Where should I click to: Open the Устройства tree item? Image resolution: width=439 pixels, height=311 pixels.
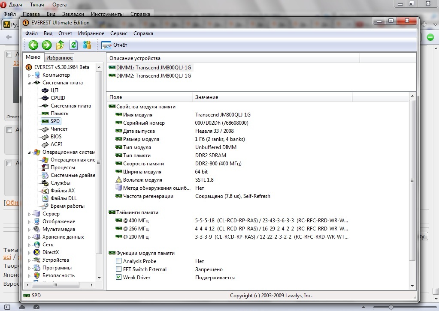55,260
